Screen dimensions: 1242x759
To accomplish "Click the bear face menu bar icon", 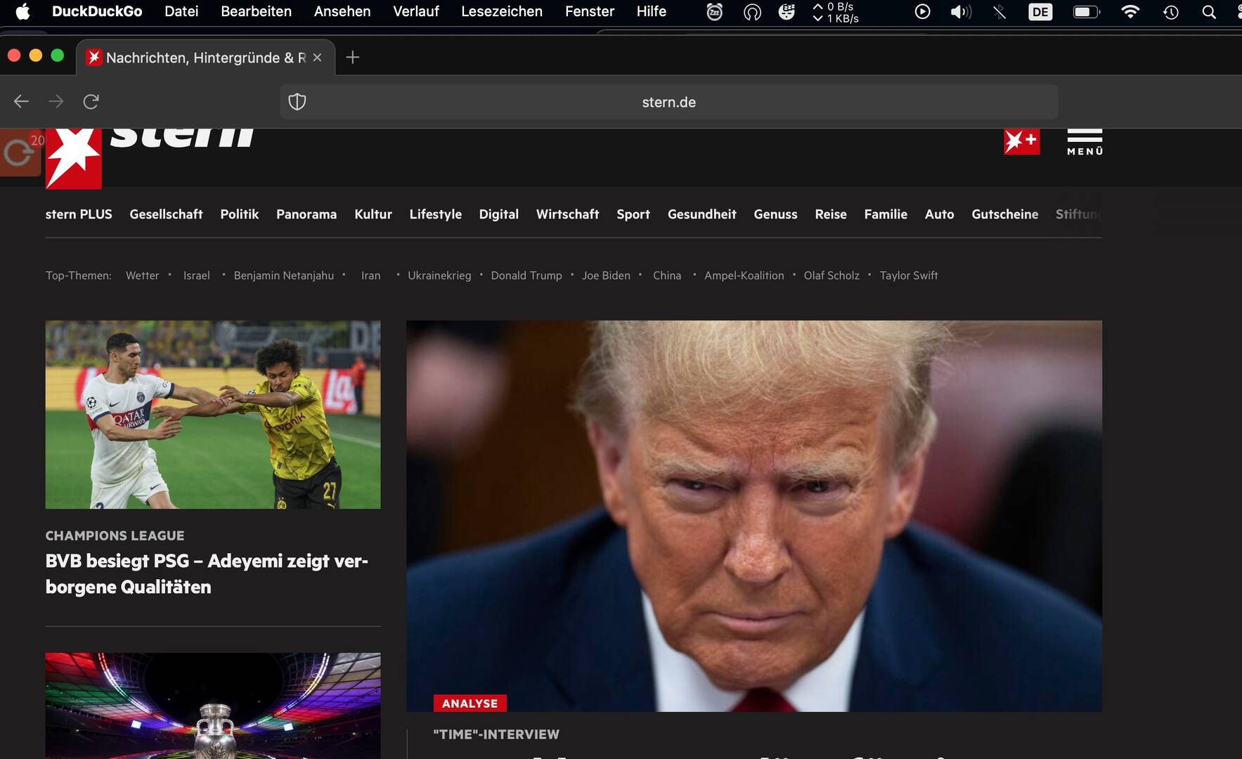I will (x=787, y=12).
